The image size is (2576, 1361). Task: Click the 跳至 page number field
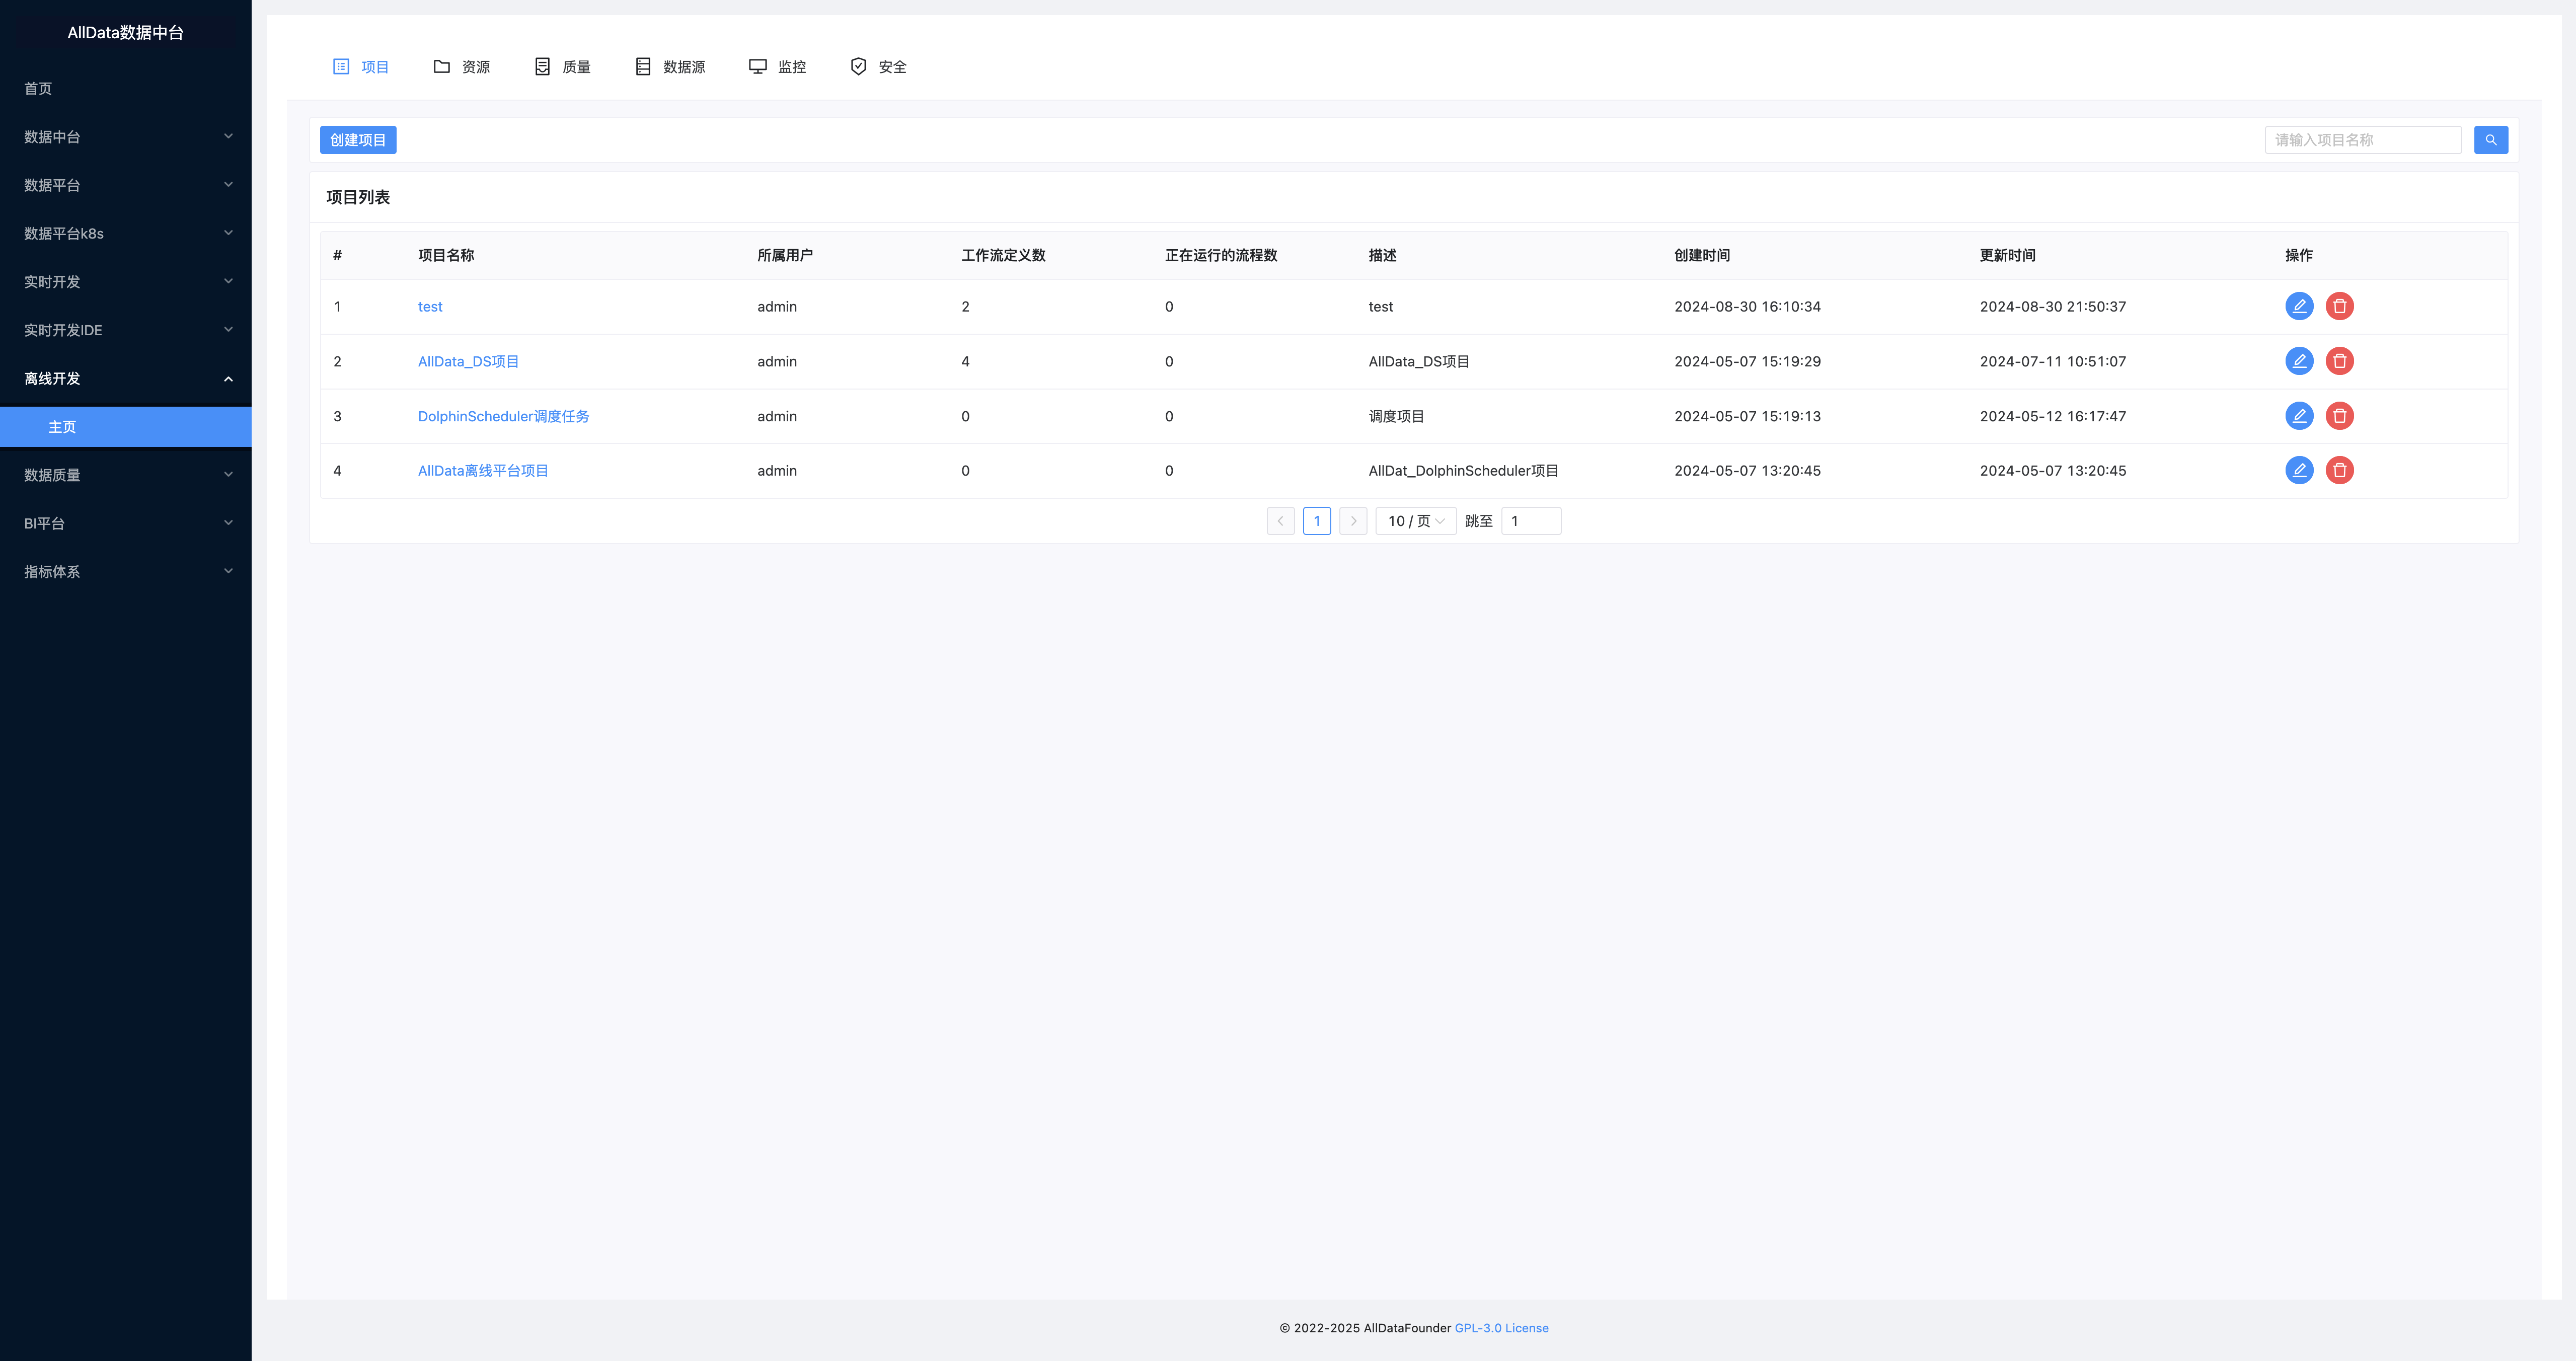coord(1531,521)
